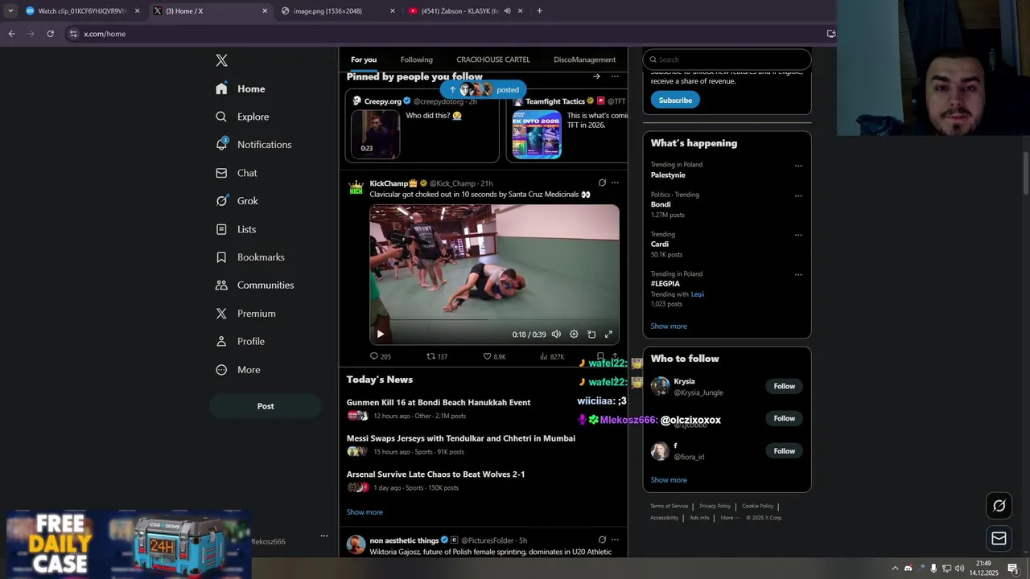1030x579 pixels.
Task: Seek on video progress bar
Action: [x=494, y=321]
